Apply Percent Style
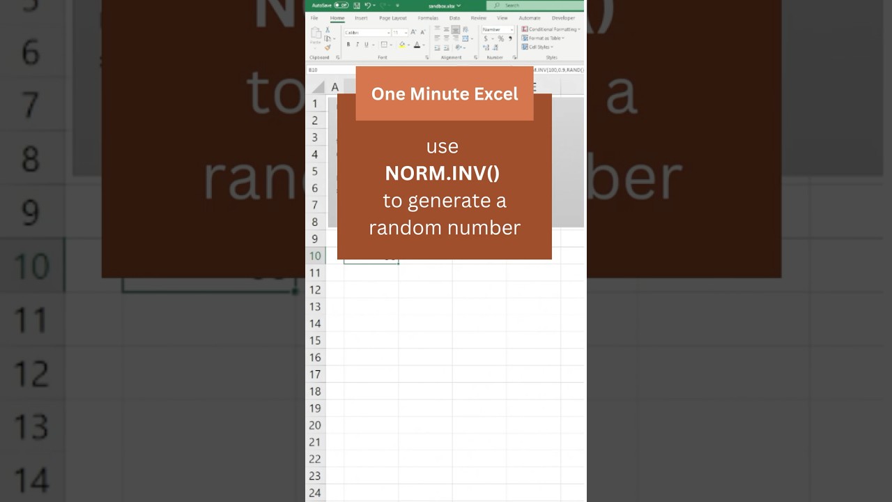The height and width of the screenshot is (502, 892). click(x=500, y=38)
